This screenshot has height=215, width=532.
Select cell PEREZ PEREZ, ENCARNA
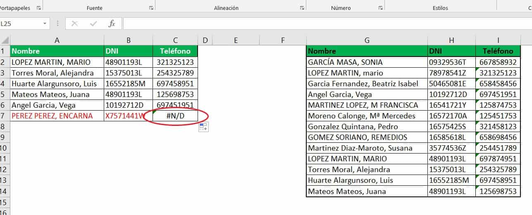(57, 116)
